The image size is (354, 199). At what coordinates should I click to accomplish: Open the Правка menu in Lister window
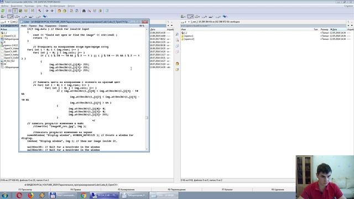click(x=33, y=26)
